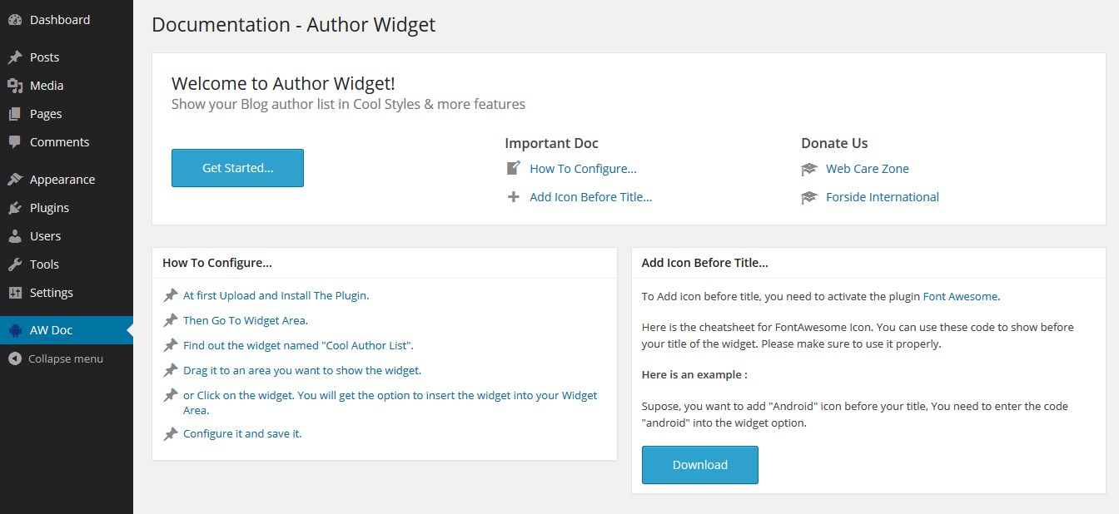This screenshot has width=1119, height=514.
Task: Click the edit icon beside How To Configure
Action: coord(514,168)
